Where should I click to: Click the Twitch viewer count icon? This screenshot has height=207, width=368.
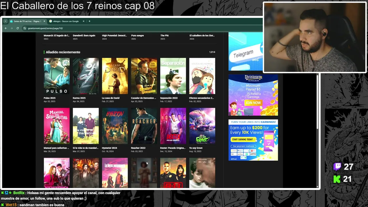[337, 166]
